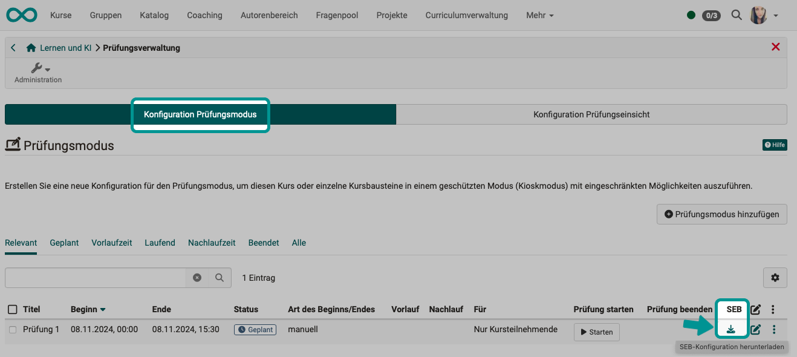Open the Hilfe help panel
Screen dimensions: 797x357
pyautogui.click(x=775, y=145)
